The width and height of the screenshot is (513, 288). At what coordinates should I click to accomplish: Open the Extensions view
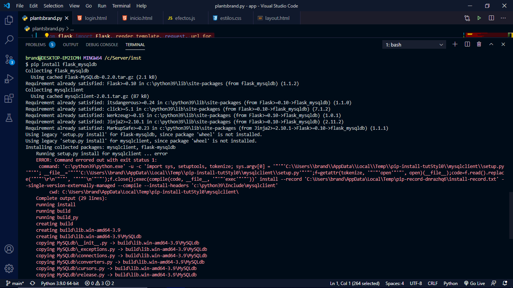coord(9,98)
